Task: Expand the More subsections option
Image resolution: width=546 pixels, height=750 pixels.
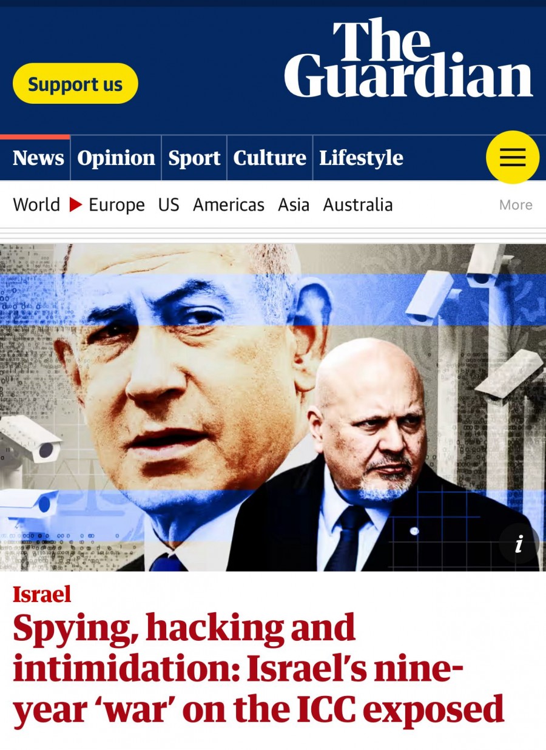Action: click(x=516, y=205)
